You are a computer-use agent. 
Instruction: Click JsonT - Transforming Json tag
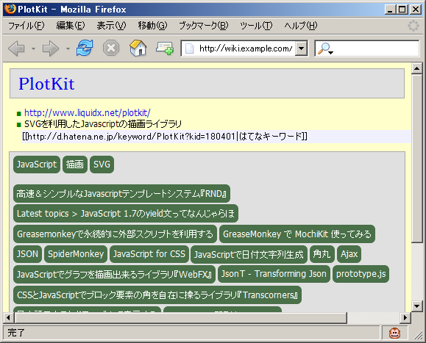[x=274, y=274]
